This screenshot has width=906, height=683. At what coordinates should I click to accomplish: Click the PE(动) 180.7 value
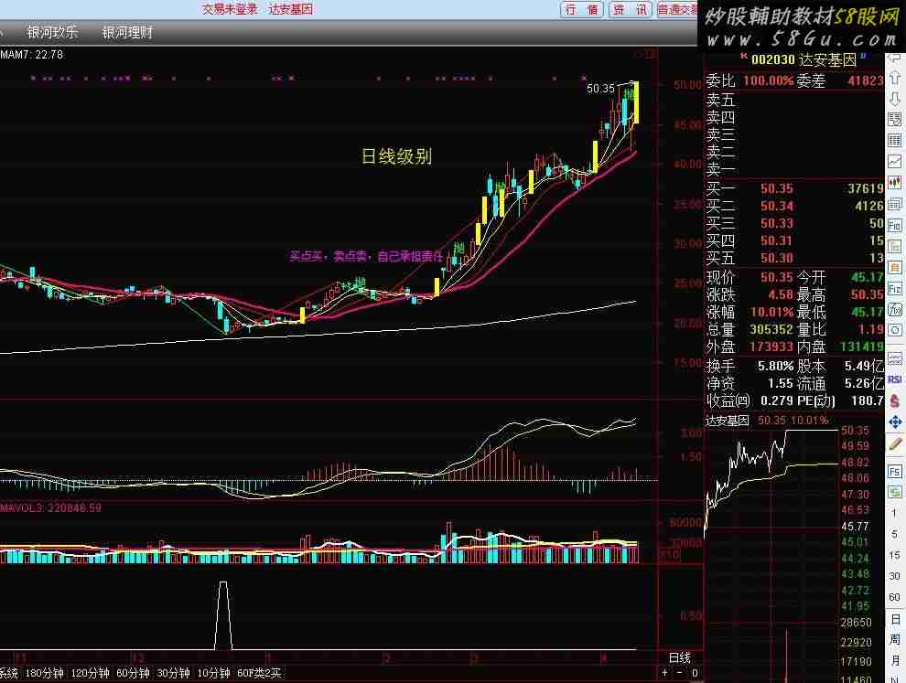[867, 400]
